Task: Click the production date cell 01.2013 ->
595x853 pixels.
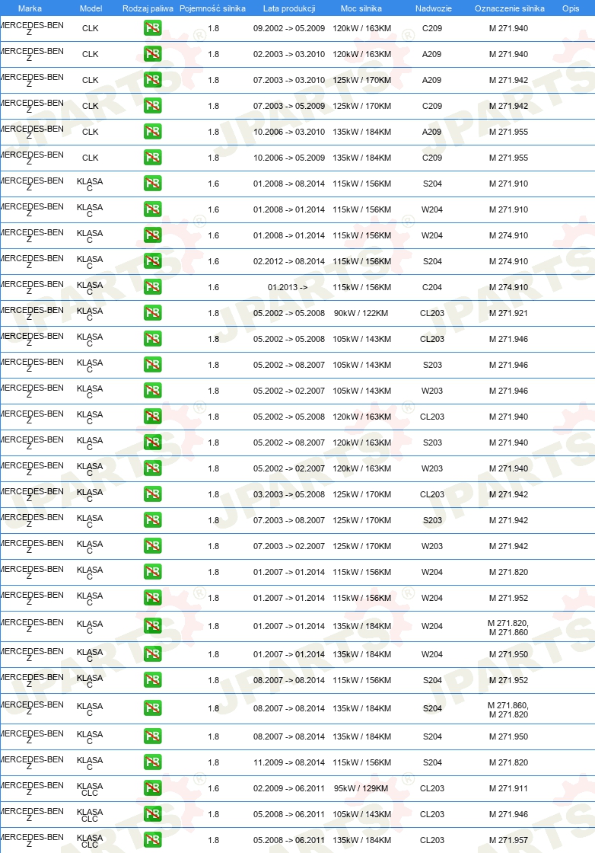Action: point(288,287)
